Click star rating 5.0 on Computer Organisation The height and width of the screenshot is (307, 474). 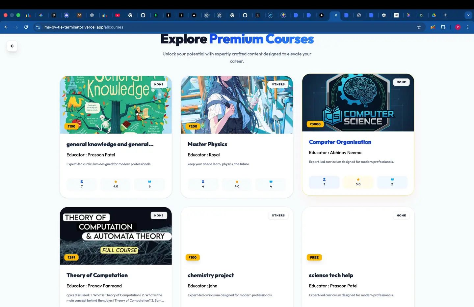[358, 182]
